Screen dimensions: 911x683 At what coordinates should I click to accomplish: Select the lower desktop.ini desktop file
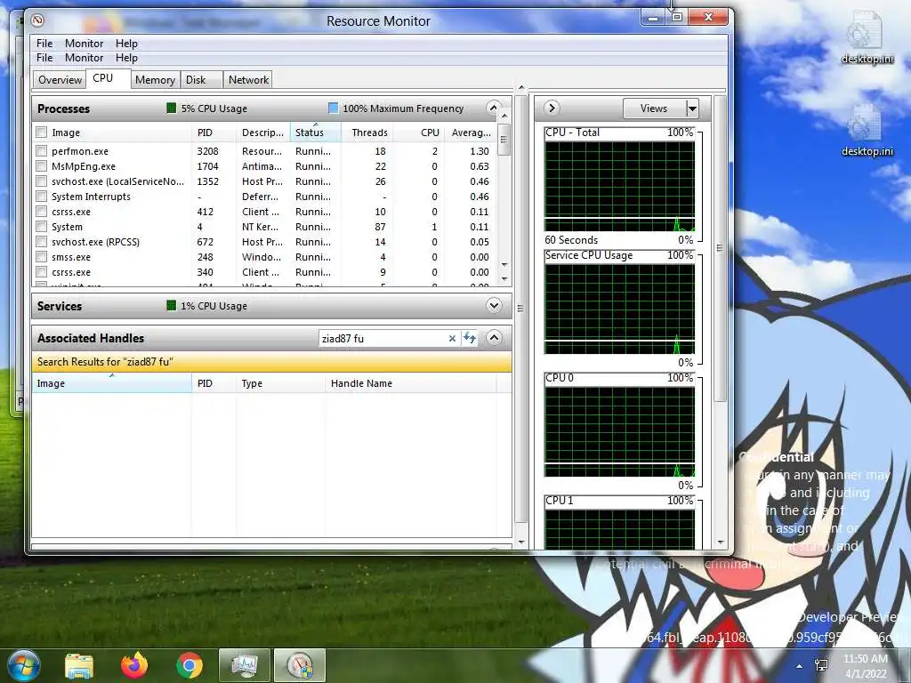pos(867,131)
